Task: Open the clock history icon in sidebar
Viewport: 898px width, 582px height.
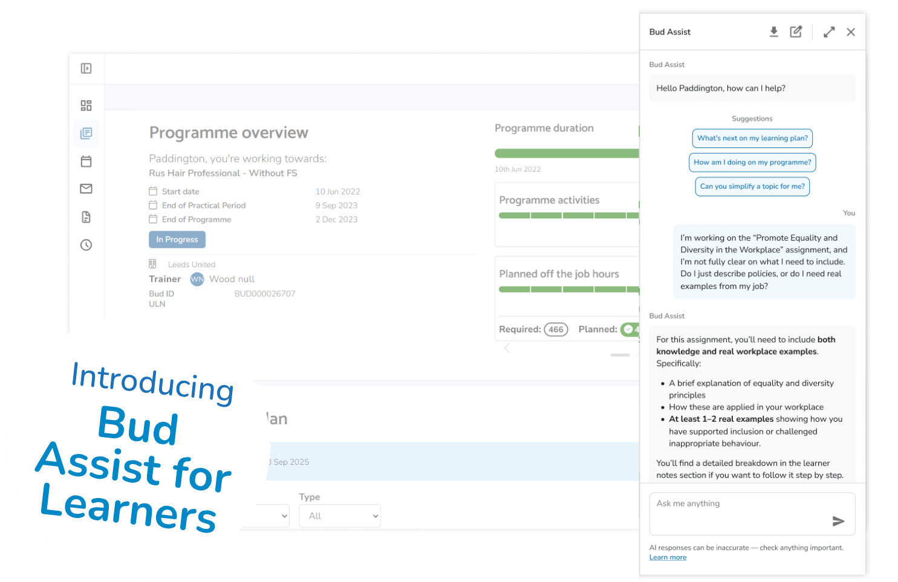Action: point(86,245)
